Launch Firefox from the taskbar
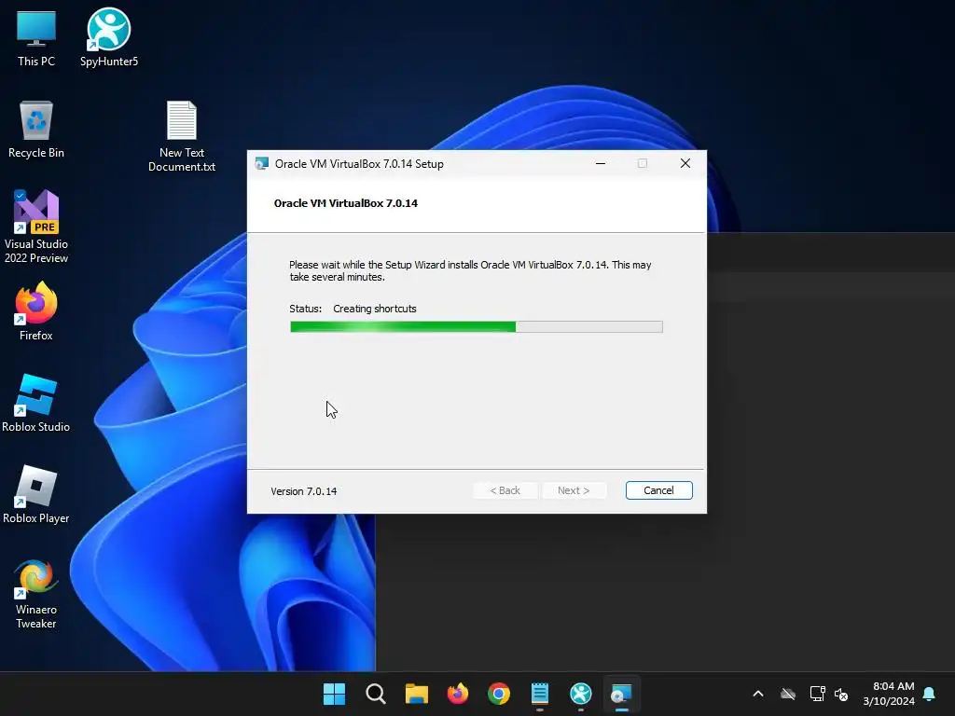This screenshot has height=716, width=955. click(x=457, y=694)
